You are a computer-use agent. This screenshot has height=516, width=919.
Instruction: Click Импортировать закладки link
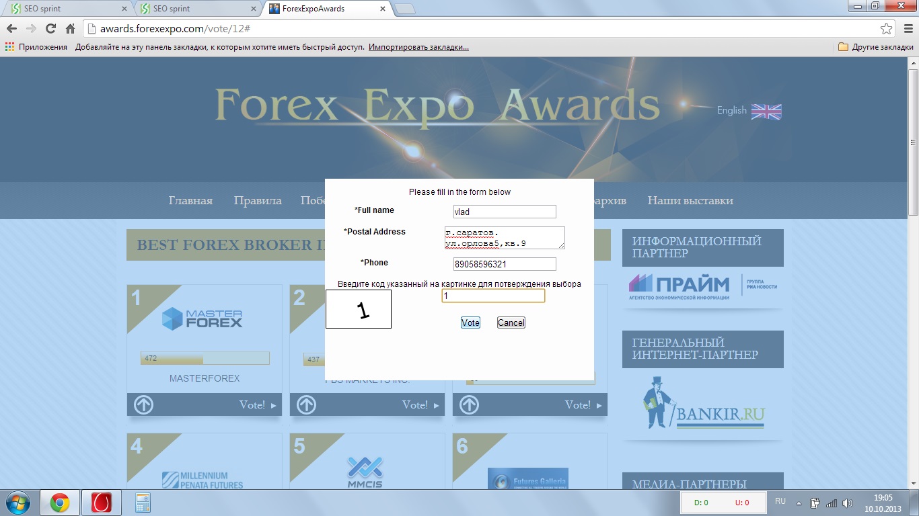(x=418, y=47)
